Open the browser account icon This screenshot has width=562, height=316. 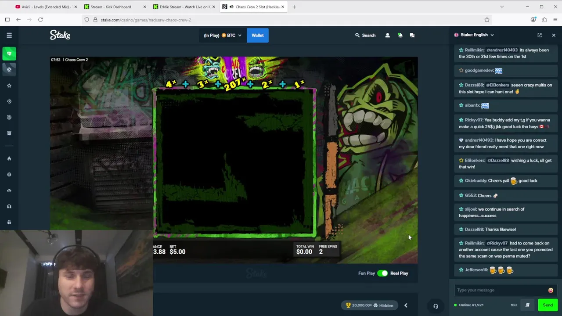[533, 20]
